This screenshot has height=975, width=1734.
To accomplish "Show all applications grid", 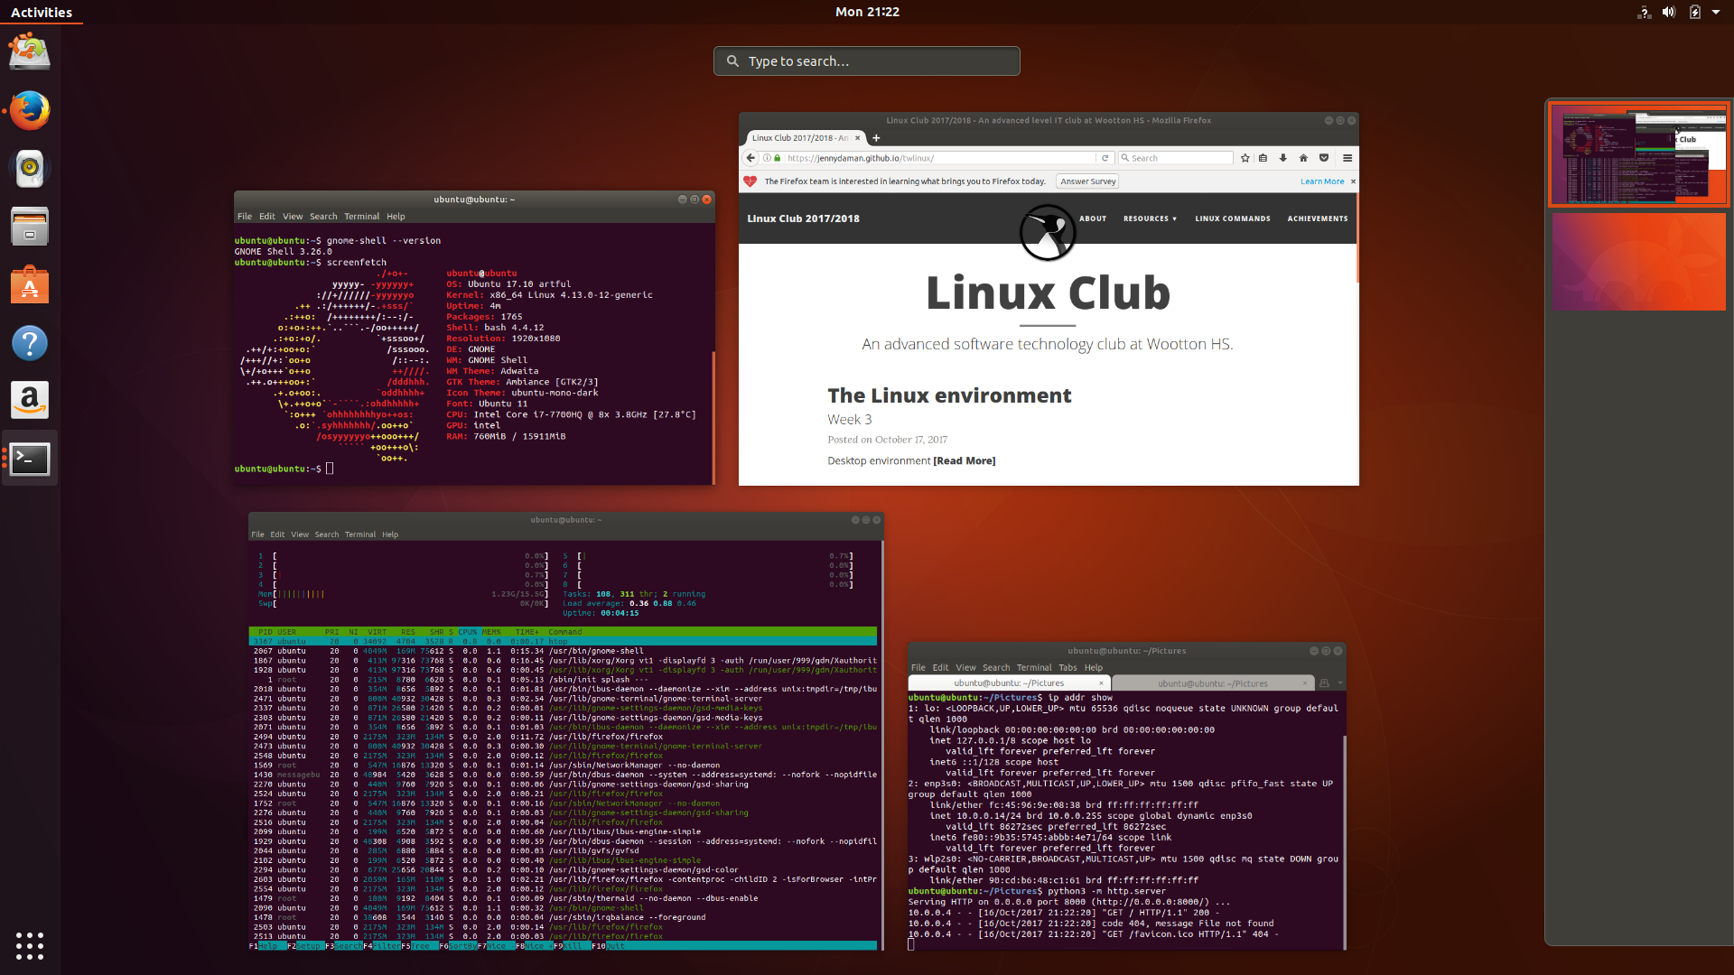I will pyautogui.click(x=30, y=945).
